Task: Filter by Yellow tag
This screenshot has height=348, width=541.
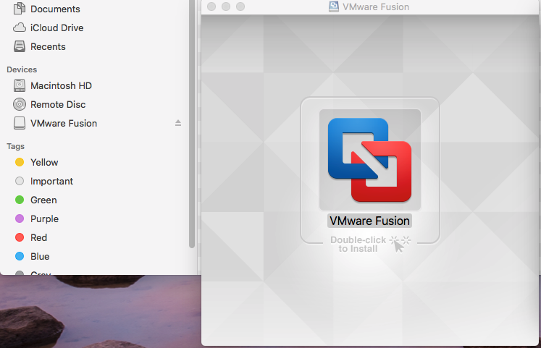Action: coord(44,162)
